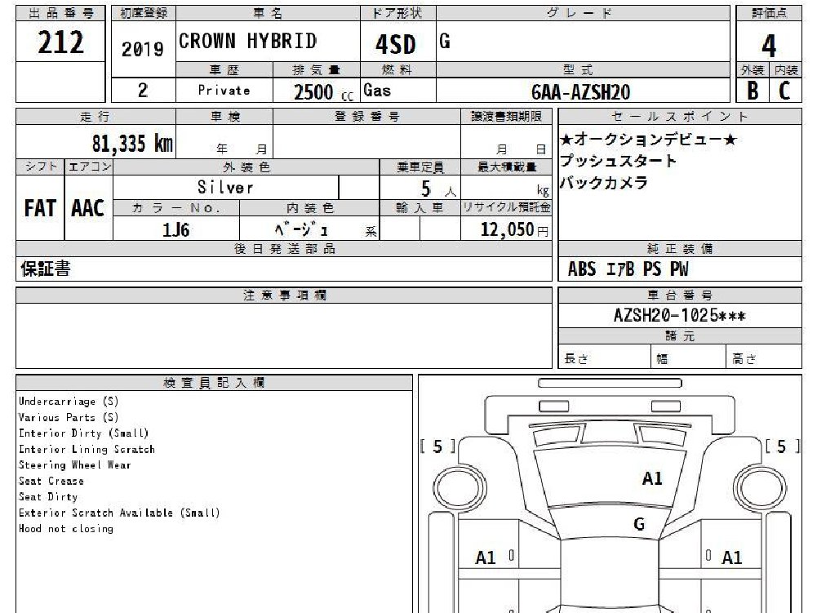This screenshot has height=613, width=817.
Task: Select interior grade C
Action: 784,91
